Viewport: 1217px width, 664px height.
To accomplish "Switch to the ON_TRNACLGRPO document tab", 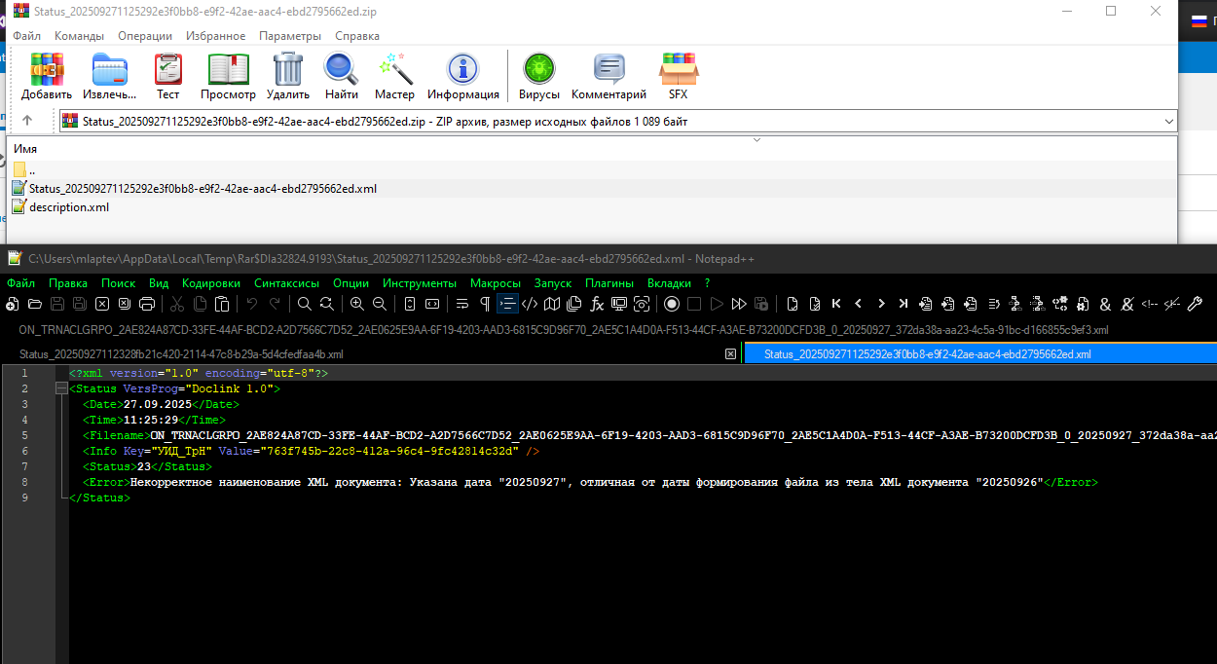I will point(563,330).
